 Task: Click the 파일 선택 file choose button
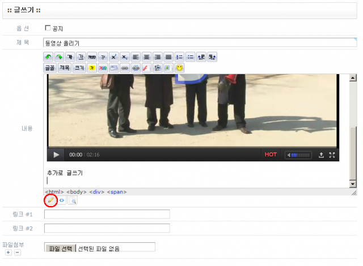point(60,248)
